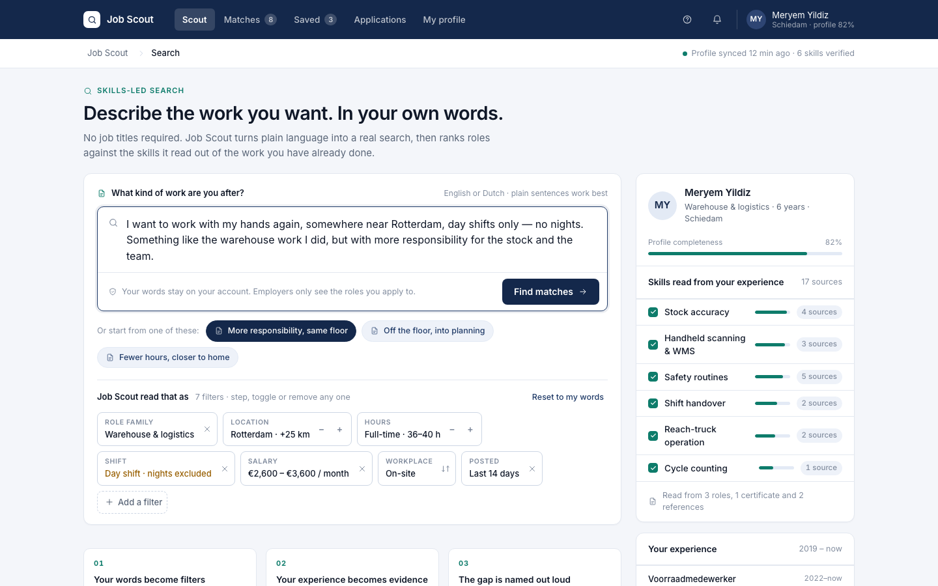Toggle the Workplace On-site swap arrows
This screenshot has width=938, height=586.
446,468
